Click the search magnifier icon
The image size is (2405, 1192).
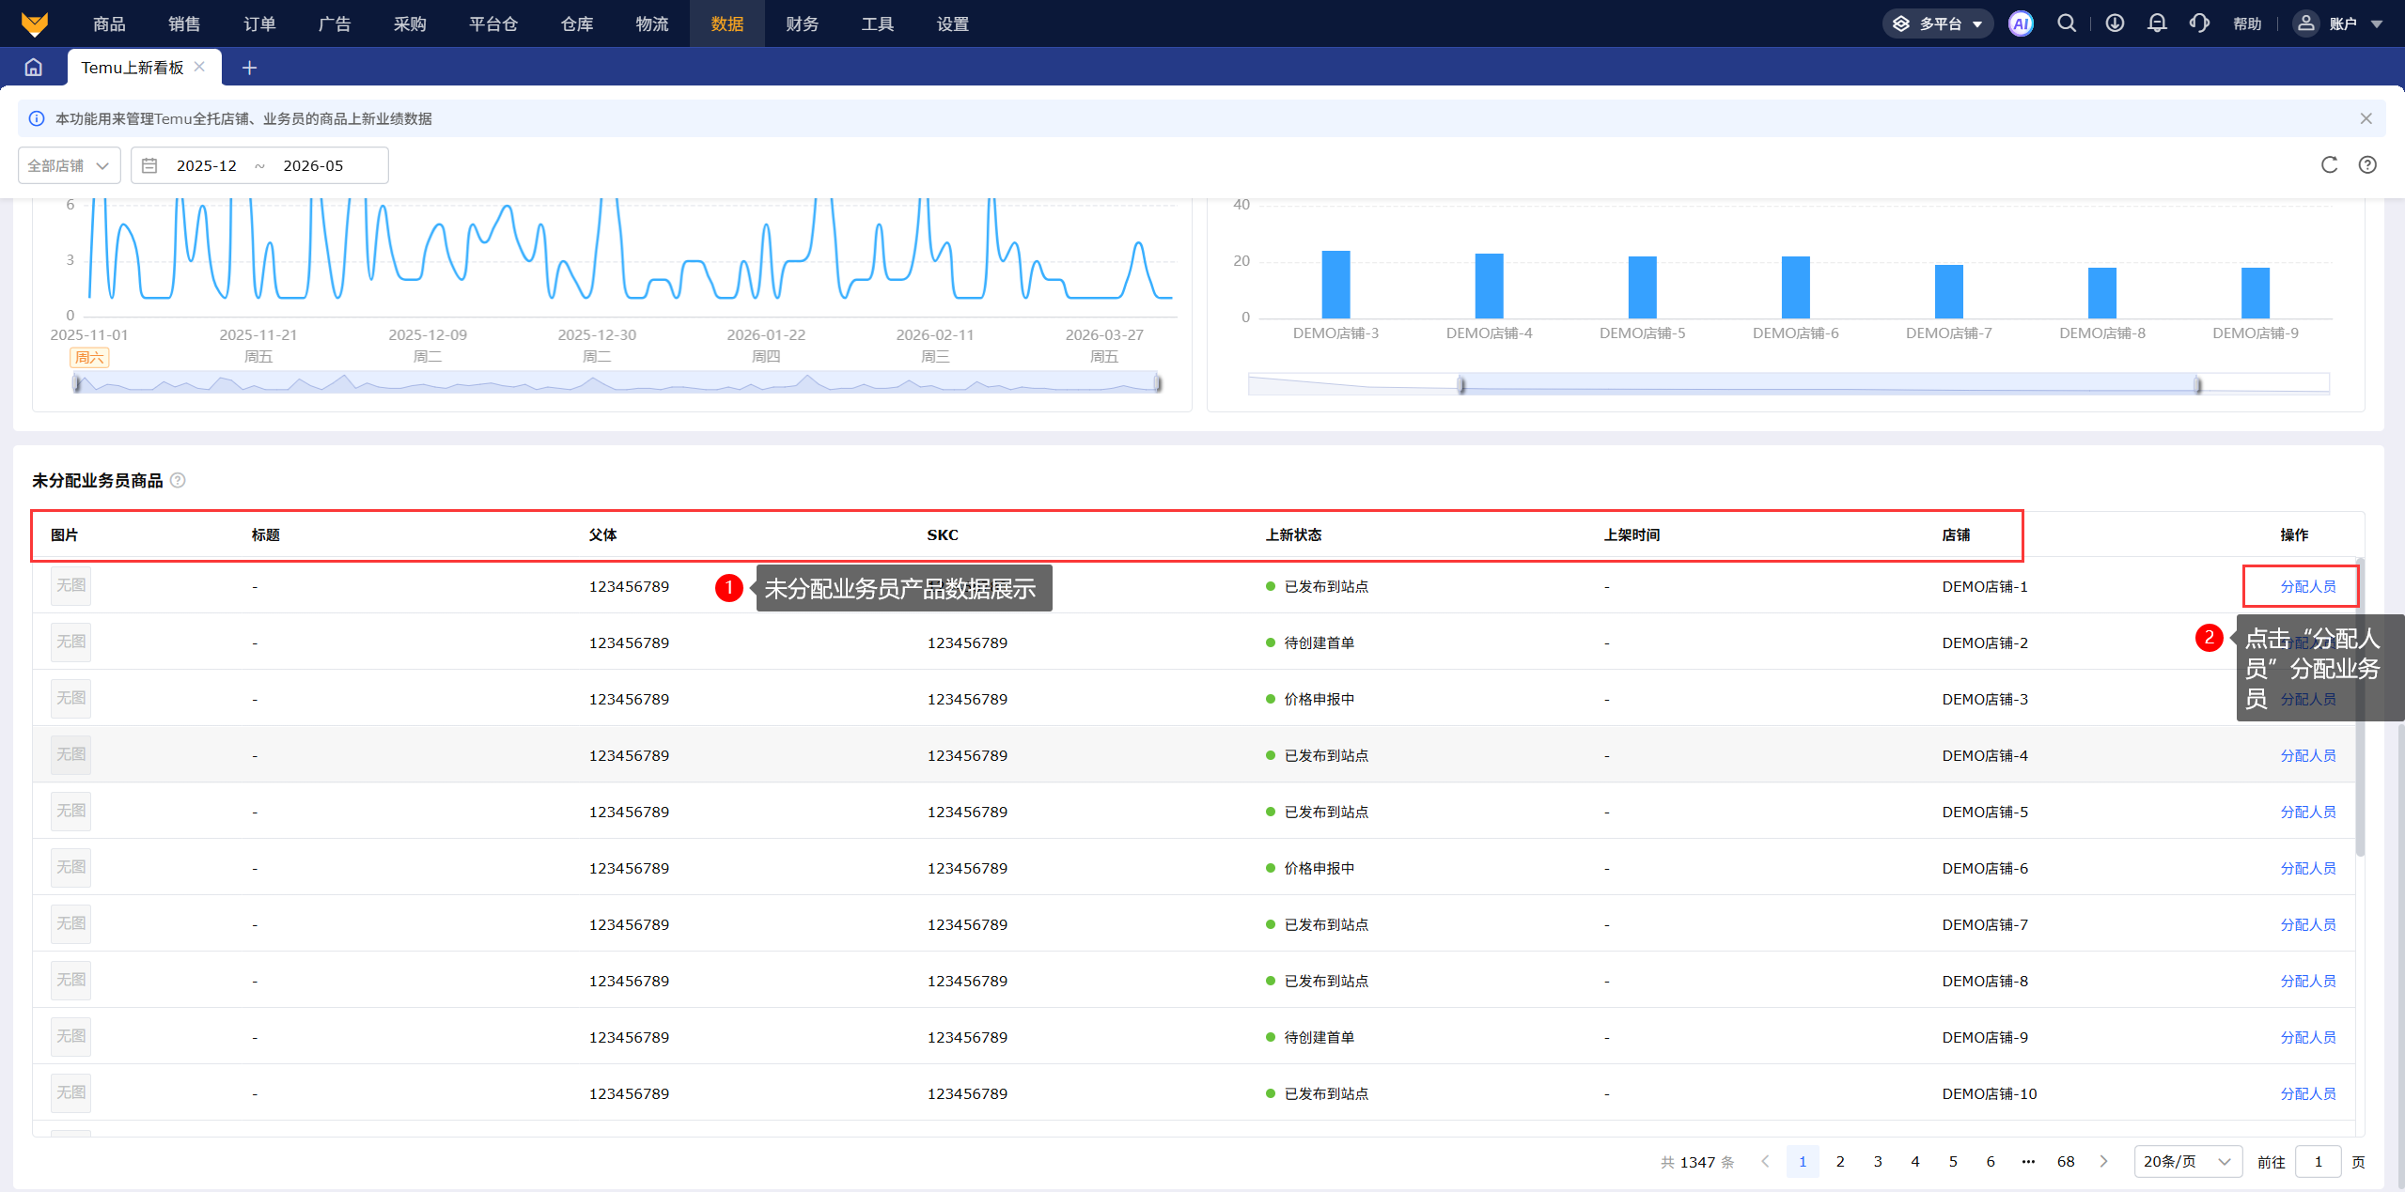(x=2067, y=23)
